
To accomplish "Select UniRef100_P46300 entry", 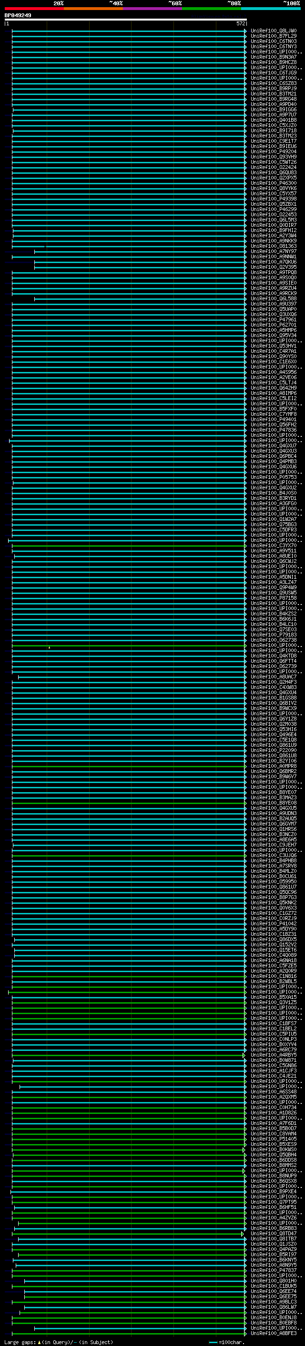I will (274, 183).
